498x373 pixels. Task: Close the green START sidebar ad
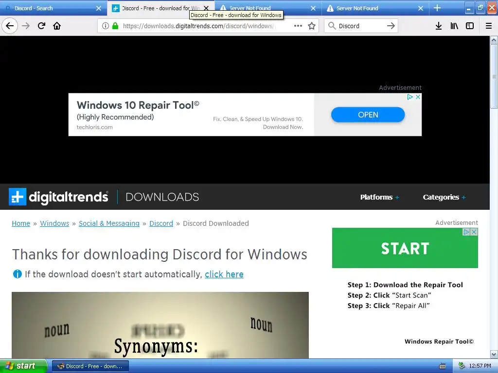pyautogui.click(x=474, y=232)
